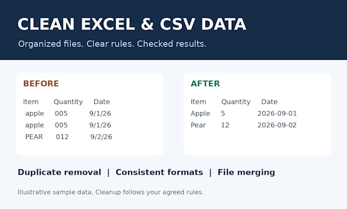
Task: Click the File merging feature text
Action: pyautogui.click(x=246, y=172)
